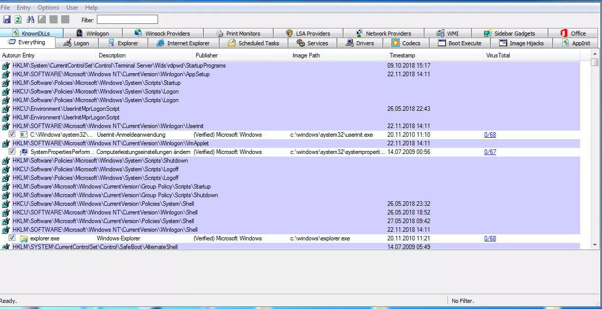
Task: Click the LSA Providers shield icon
Action: [x=289, y=34]
